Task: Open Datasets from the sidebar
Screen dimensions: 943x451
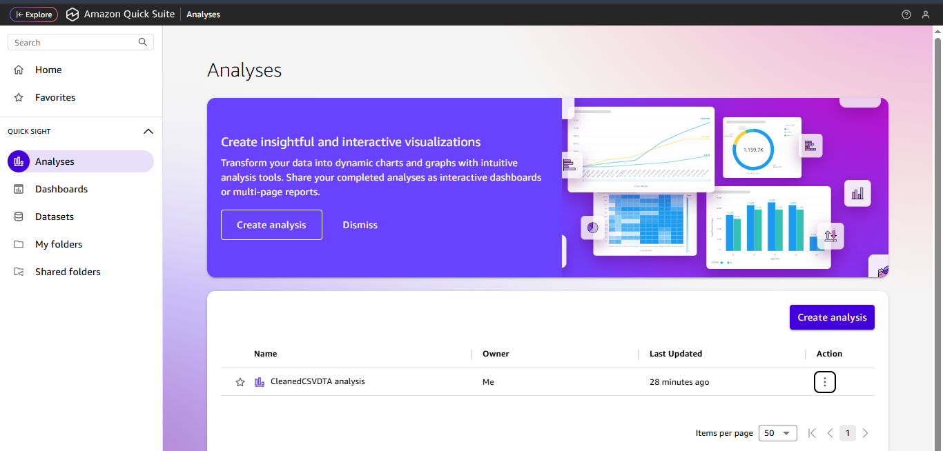Action: point(18,216)
